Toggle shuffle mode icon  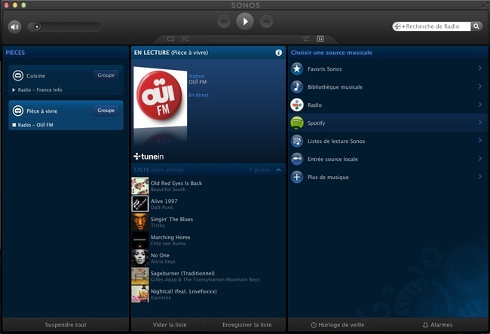tap(185, 38)
